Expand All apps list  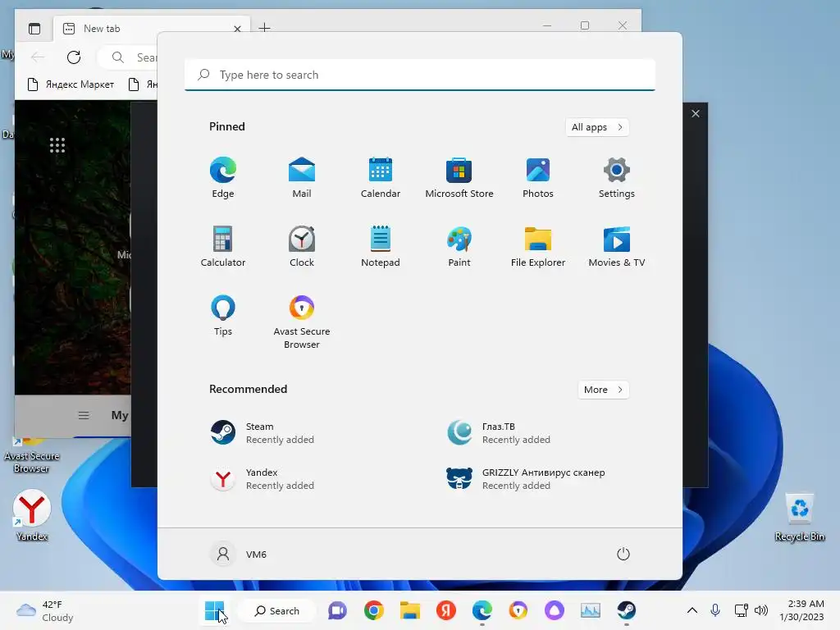tap(597, 127)
